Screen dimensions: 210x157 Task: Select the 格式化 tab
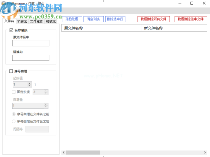pos(51,22)
